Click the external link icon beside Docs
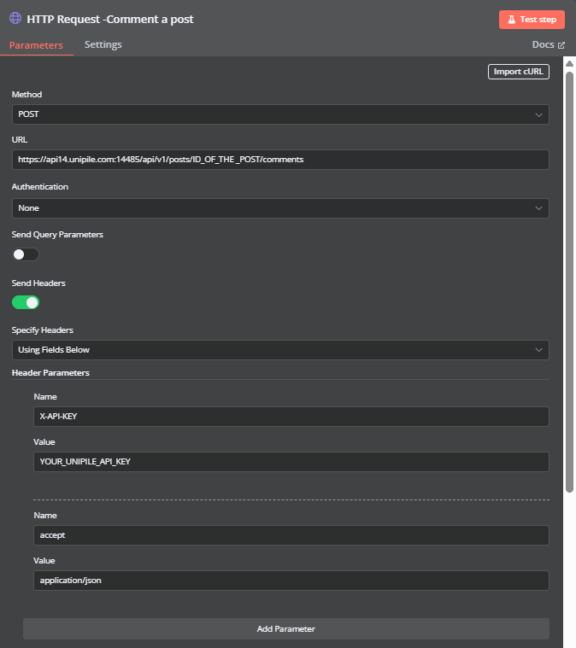Image resolution: width=576 pixels, height=648 pixels. tap(561, 45)
